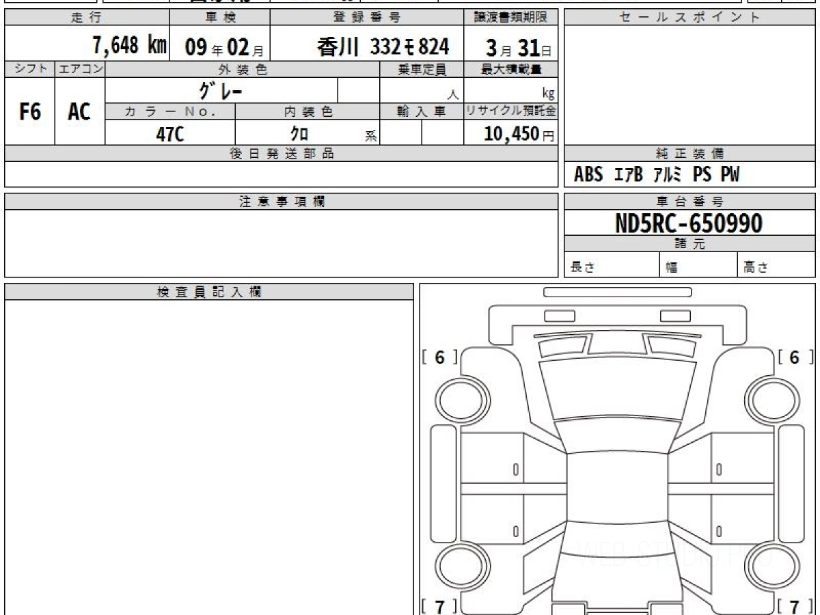Click the color number 47C field
This screenshot has width=820, height=615.
[x=169, y=135]
